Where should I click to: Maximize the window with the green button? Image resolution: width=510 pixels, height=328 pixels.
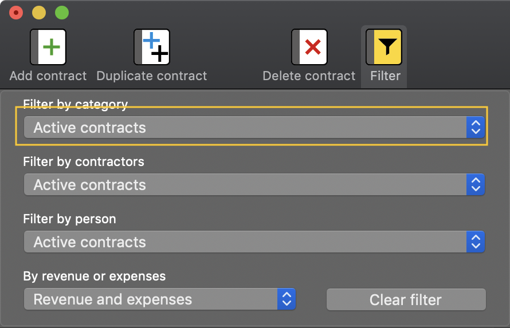[x=62, y=13]
